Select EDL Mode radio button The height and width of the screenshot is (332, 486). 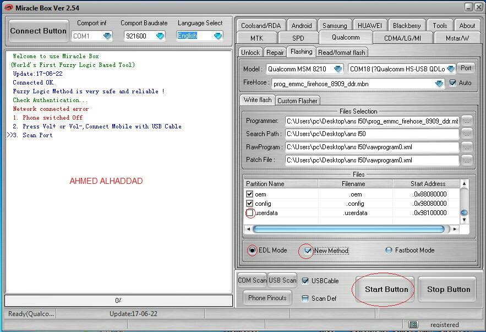pos(252,250)
